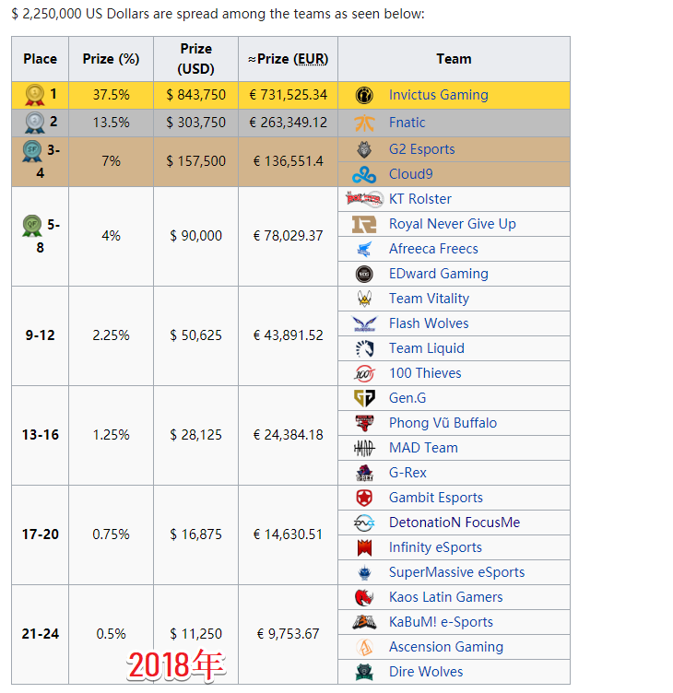Click the Invictus Gaming team logo

[364, 95]
